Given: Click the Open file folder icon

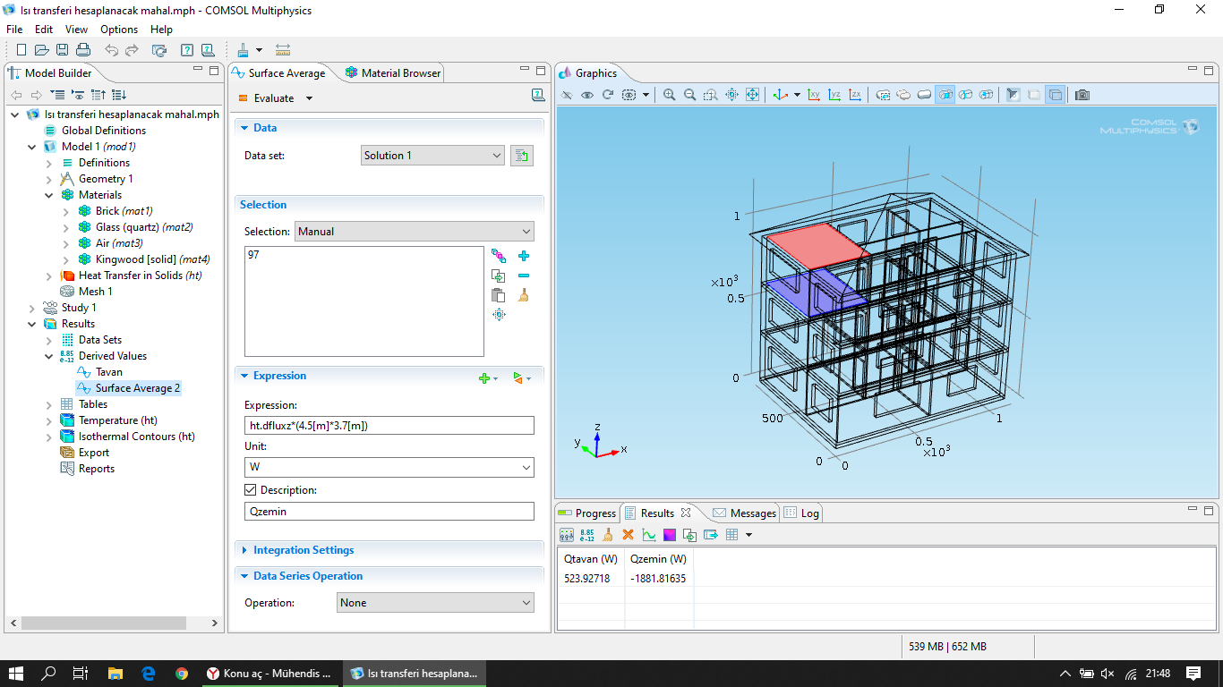Looking at the screenshot, I should [x=42, y=50].
